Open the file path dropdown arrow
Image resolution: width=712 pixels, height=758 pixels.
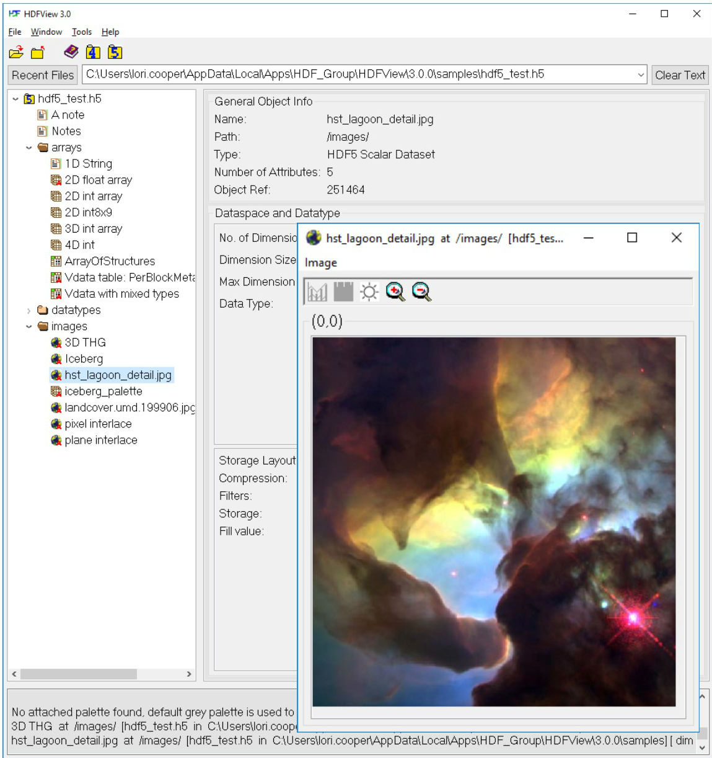coord(641,75)
